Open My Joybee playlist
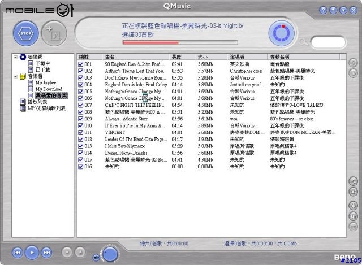362x265 pixels. tap(46, 82)
